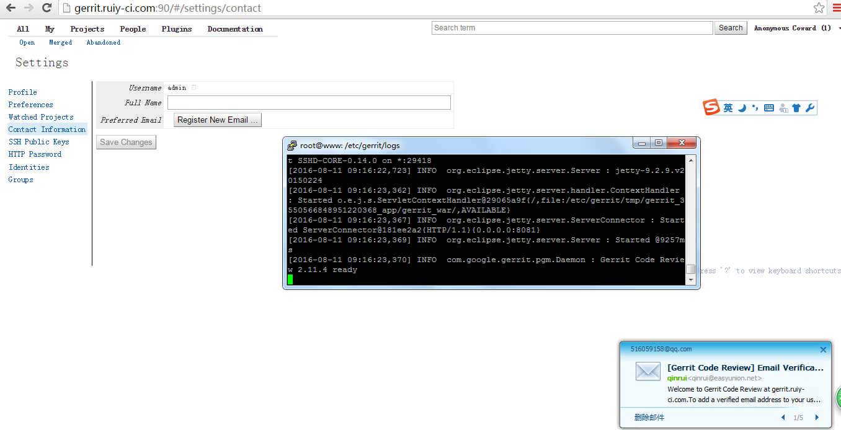Open Sogou skin shirt icon
841x430 pixels.
797,108
